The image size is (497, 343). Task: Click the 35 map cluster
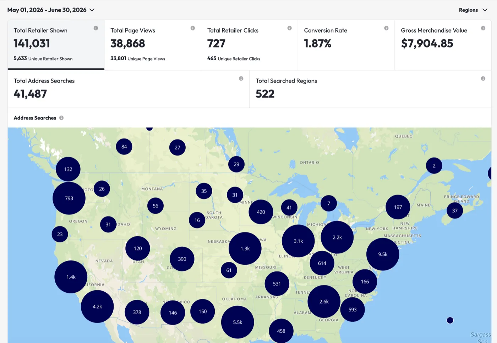click(204, 191)
